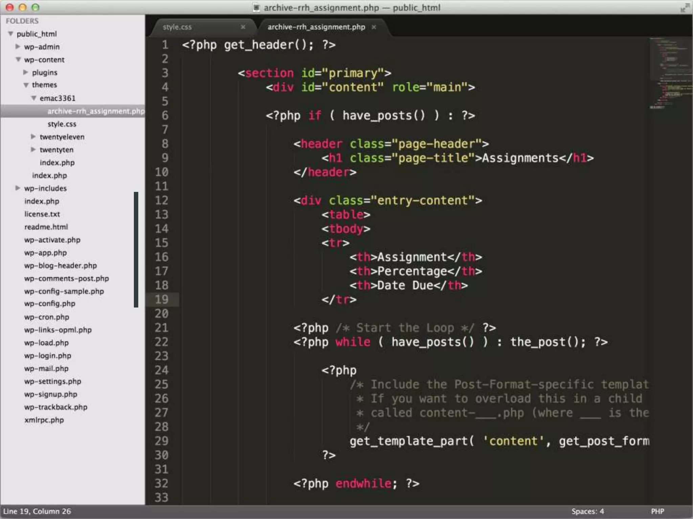693x519 pixels.
Task: Collapse the wp-content folder
Action: 18,59
